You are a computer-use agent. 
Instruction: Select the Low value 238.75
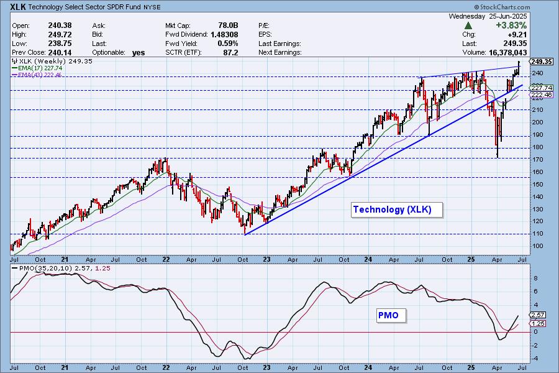60,43
